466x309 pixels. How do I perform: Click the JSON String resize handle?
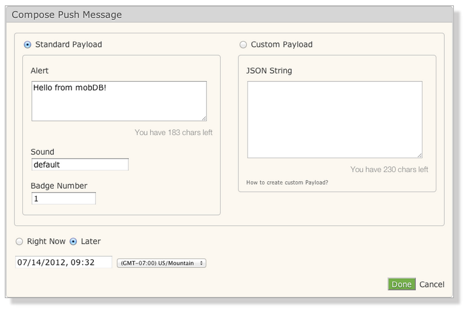(x=419, y=156)
